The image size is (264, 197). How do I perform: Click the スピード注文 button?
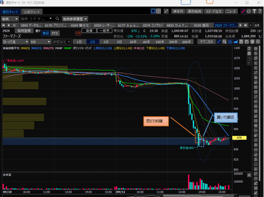[x=214, y=11]
